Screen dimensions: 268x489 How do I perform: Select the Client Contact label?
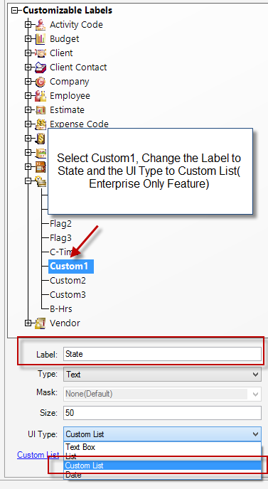point(78,67)
